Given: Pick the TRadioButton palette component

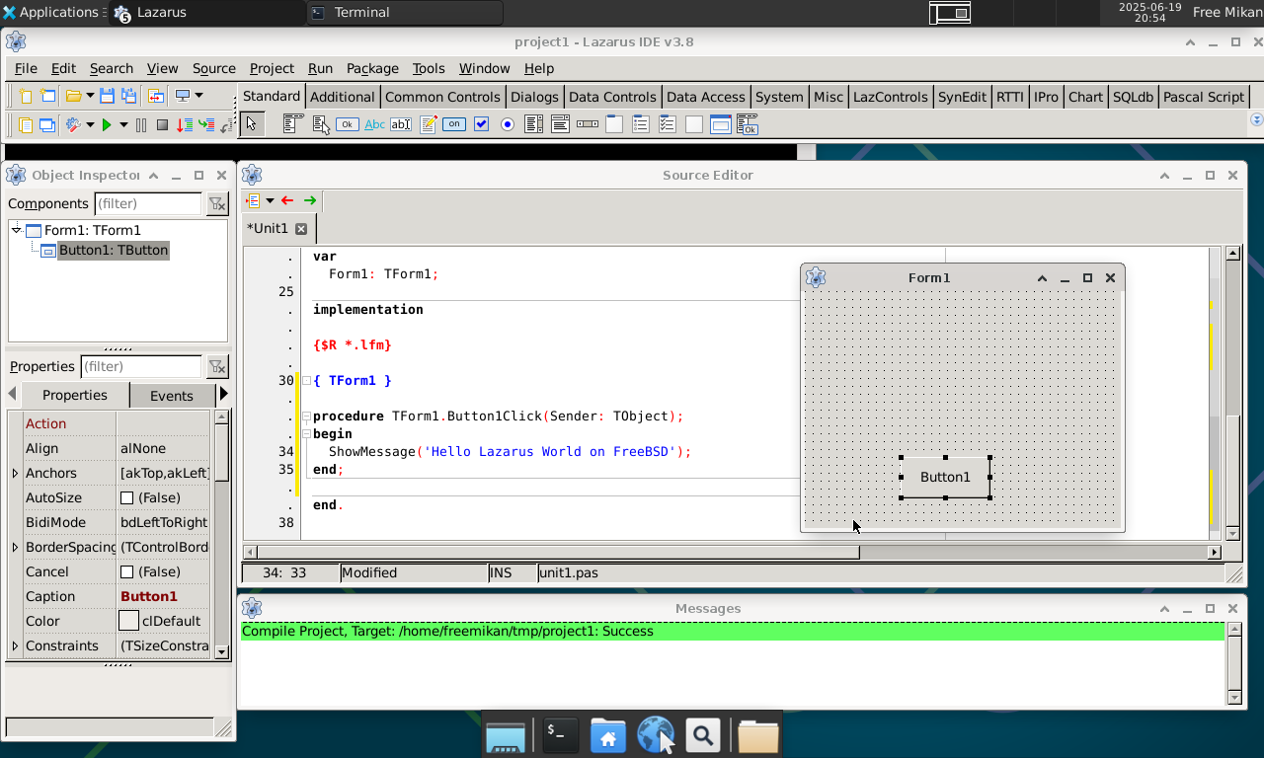Looking at the screenshot, I should (508, 124).
